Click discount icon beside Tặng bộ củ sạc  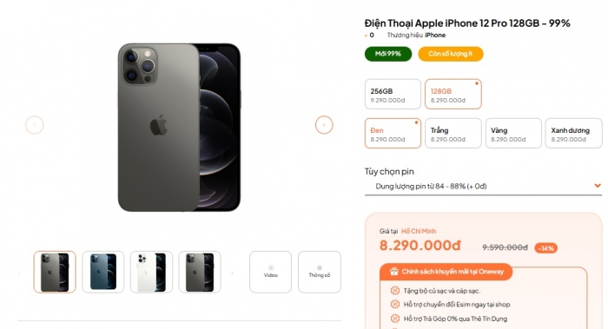coord(394,291)
